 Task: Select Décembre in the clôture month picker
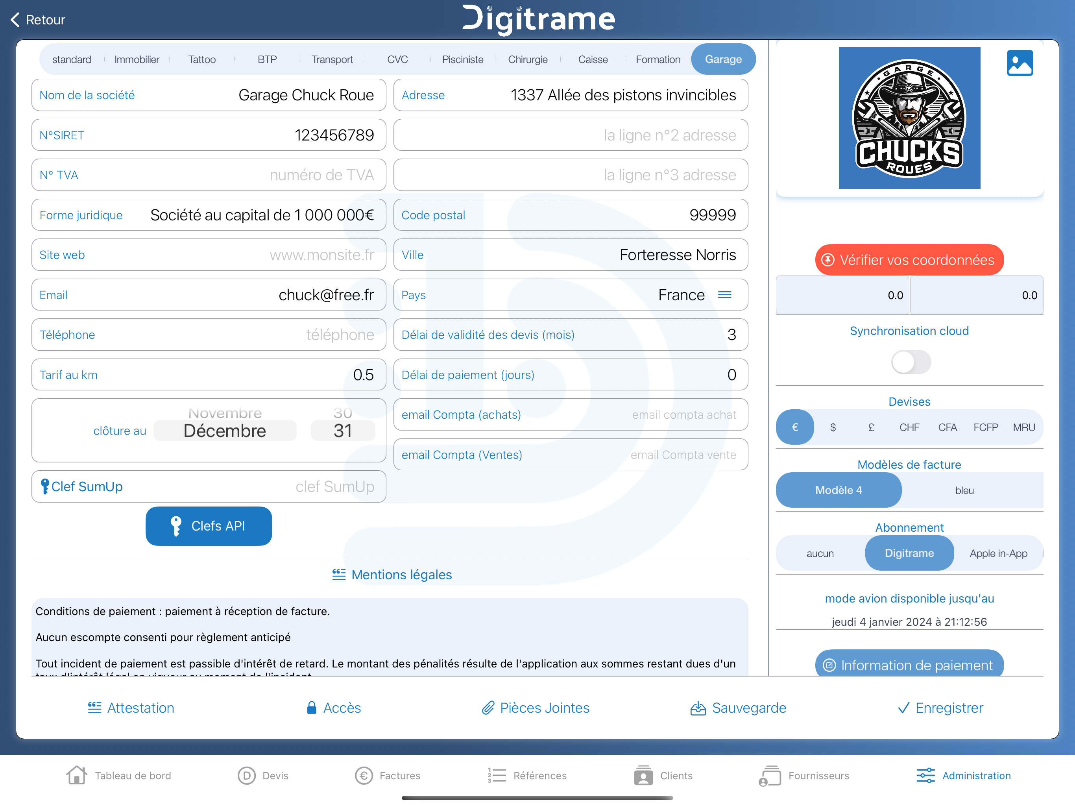(225, 431)
